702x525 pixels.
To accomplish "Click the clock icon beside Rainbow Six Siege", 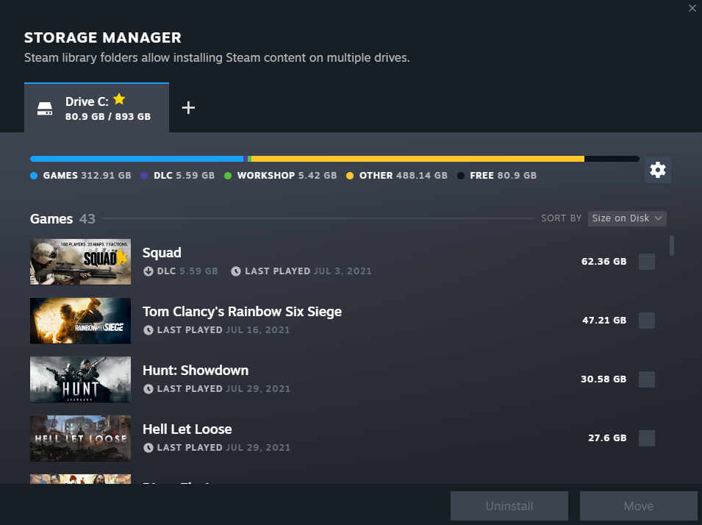I will pos(148,329).
